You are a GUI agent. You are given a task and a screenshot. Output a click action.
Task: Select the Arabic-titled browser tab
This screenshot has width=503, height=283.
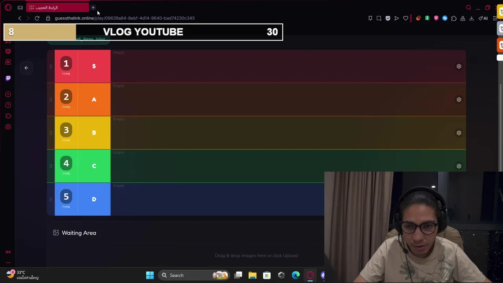(58, 7)
